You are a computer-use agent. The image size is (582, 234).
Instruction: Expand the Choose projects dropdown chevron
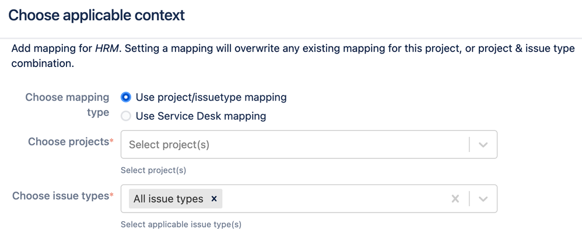point(483,145)
